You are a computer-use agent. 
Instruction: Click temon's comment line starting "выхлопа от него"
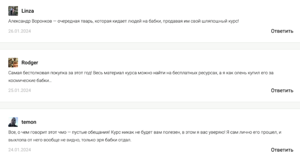(x=70, y=140)
